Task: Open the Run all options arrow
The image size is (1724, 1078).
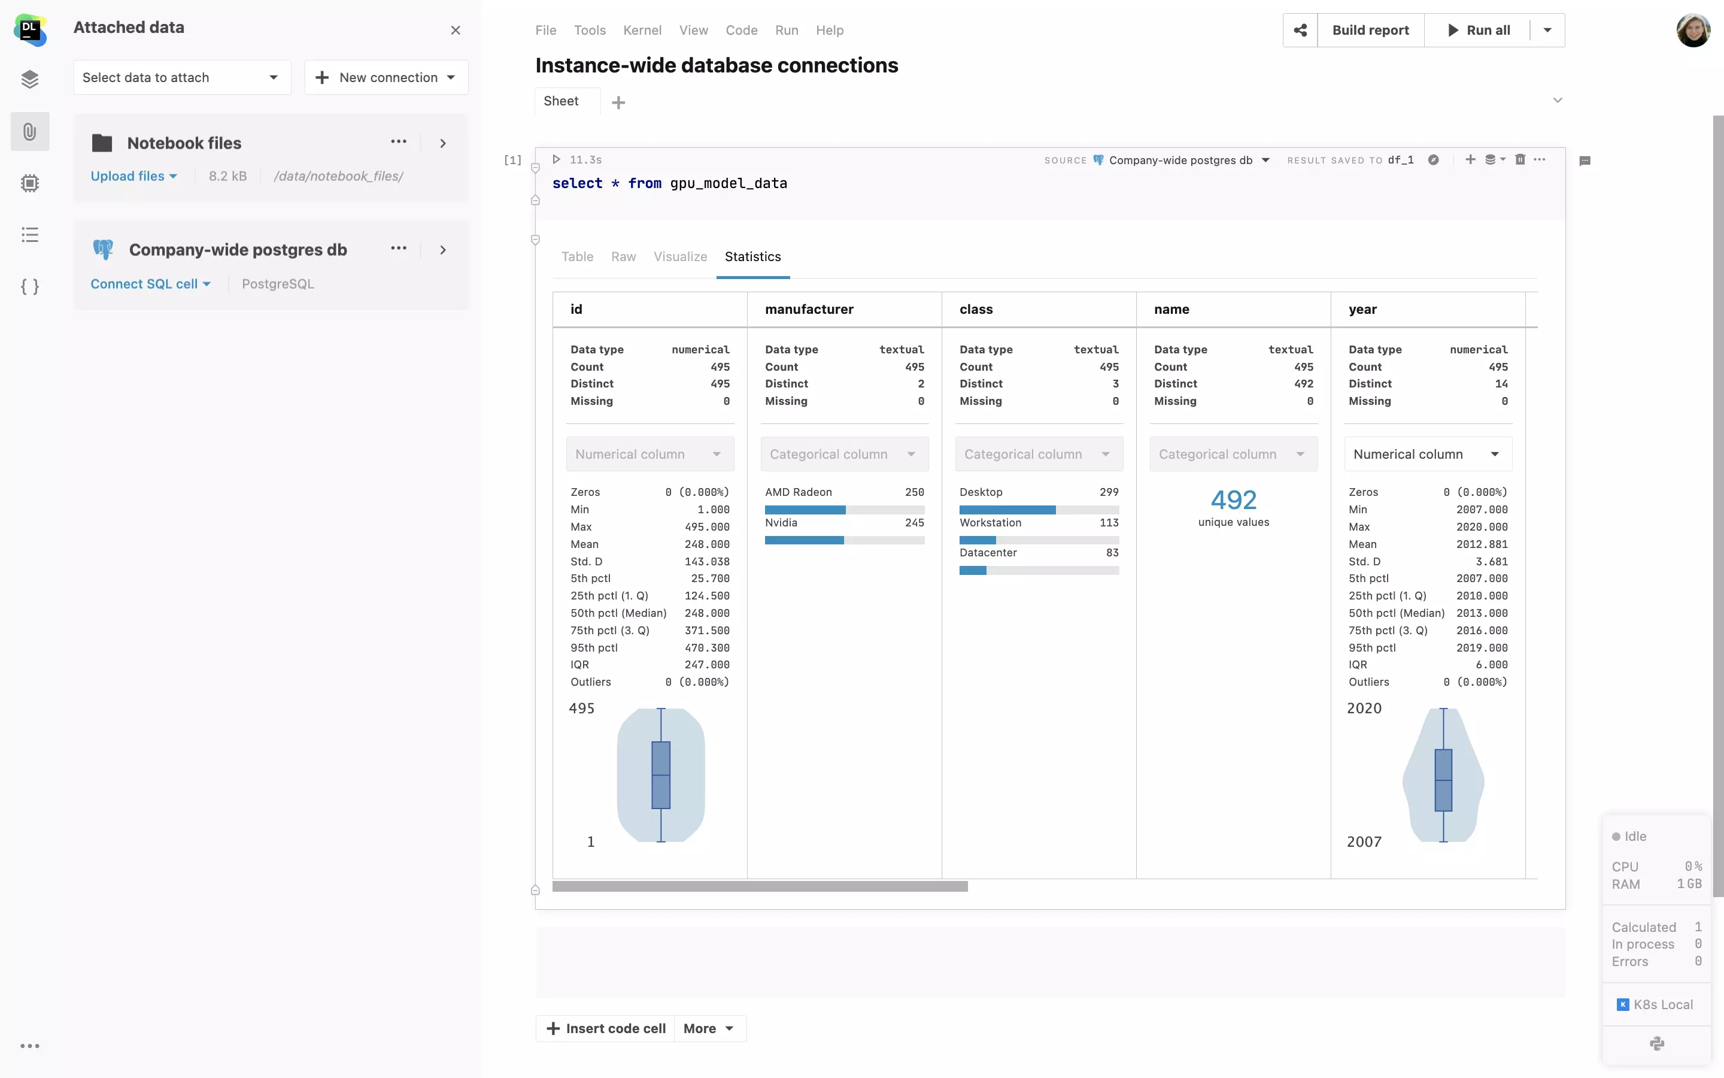Action: pos(1547,31)
